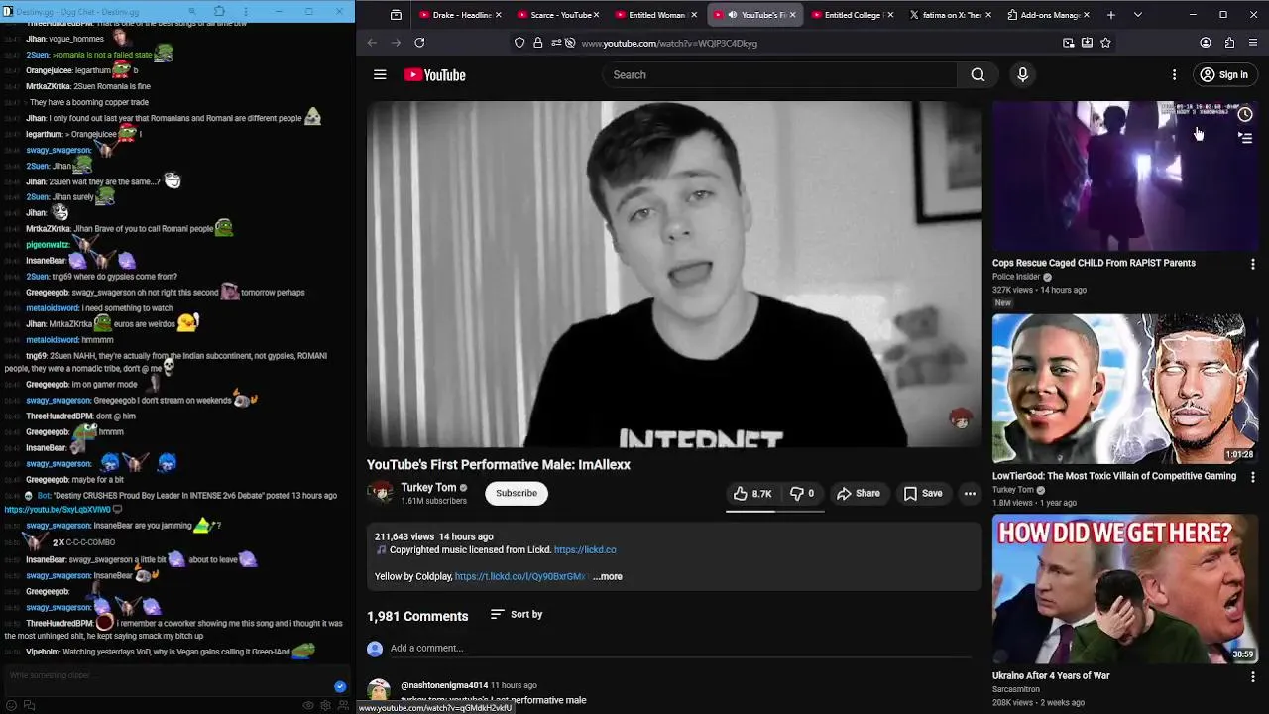Open Turkey Tom channel avatar
Image resolution: width=1269 pixels, height=714 pixels.
(380, 493)
